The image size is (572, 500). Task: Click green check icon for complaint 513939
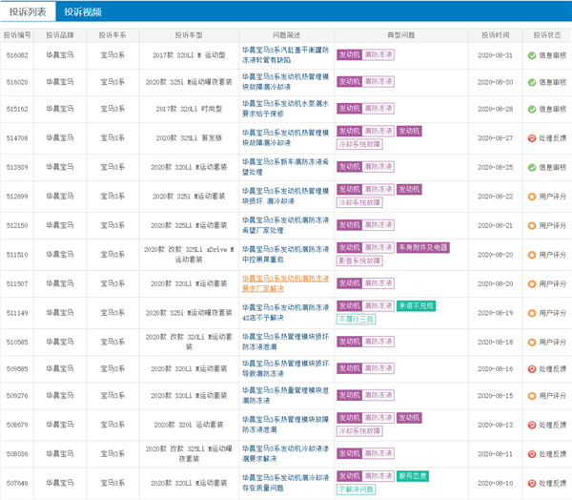[532, 167]
